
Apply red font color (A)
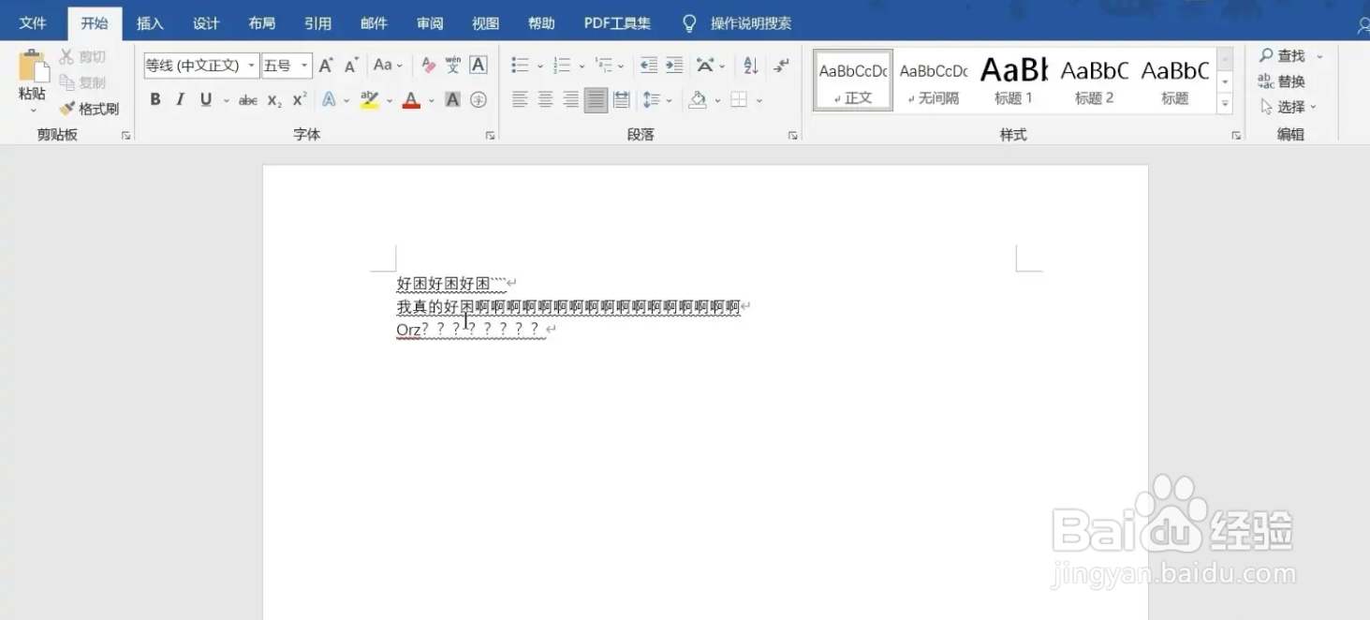click(411, 100)
